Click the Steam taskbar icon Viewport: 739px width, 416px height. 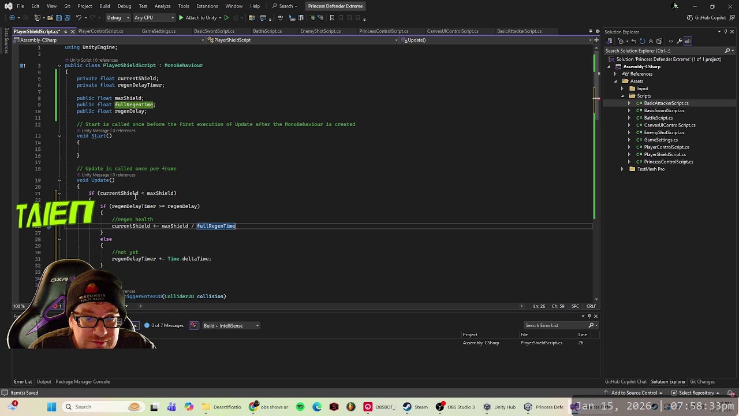(x=416, y=407)
